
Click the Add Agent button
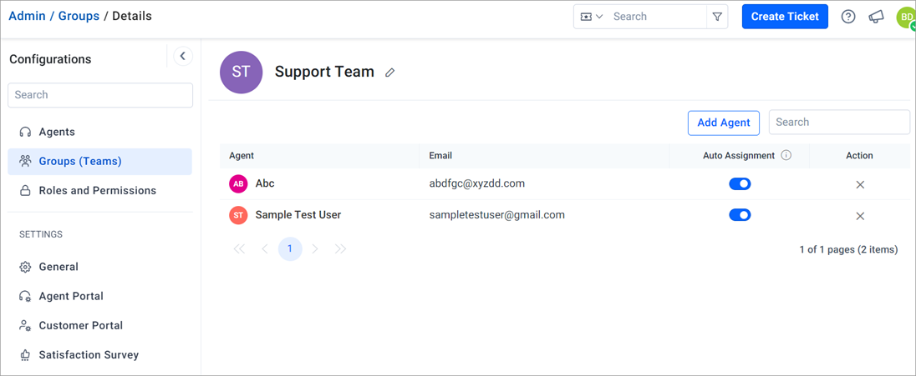click(x=724, y=123)
